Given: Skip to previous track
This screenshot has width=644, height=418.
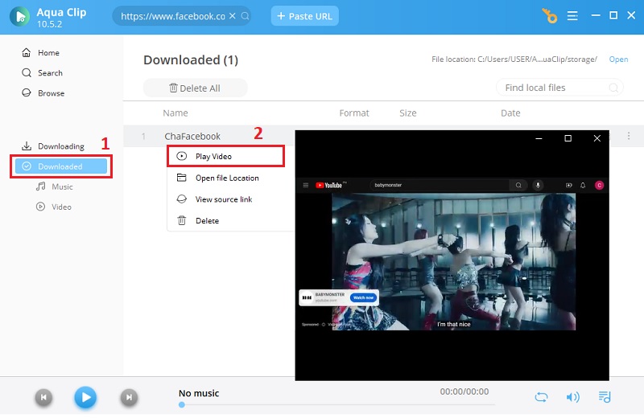Looking at the screenshot, I should [x=43, y=397].
